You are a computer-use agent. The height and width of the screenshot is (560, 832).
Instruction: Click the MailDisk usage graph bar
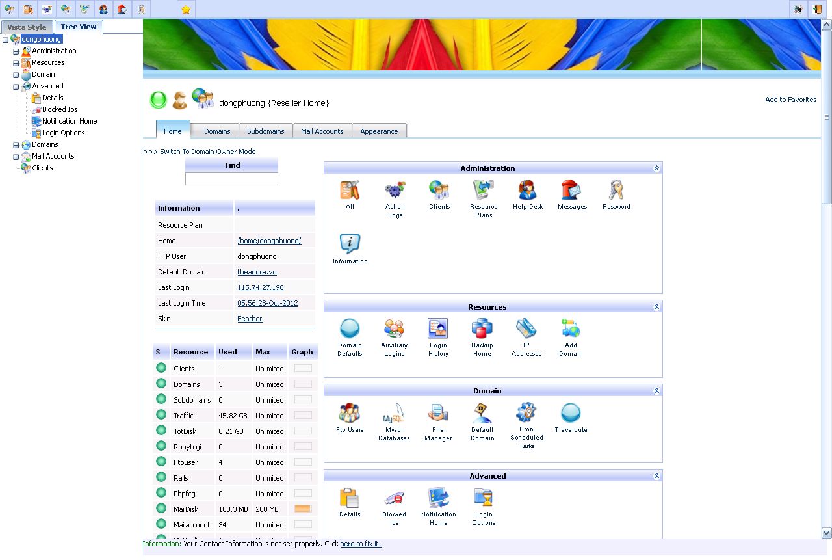click(303, 509)
